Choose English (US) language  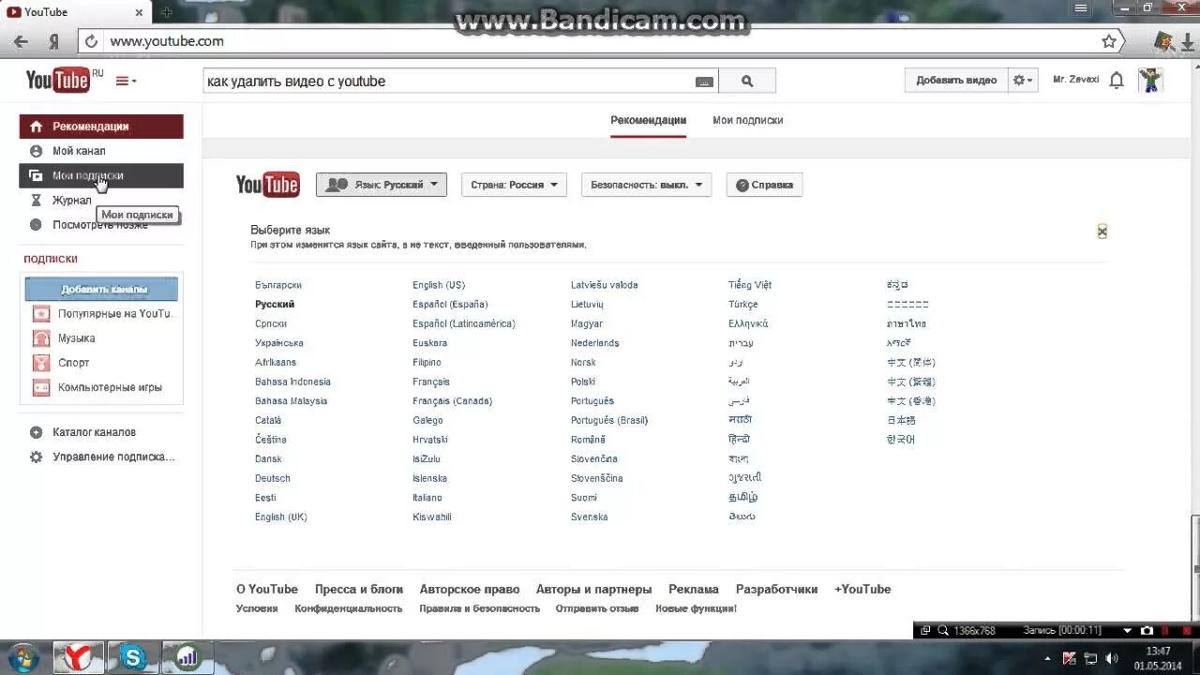click(439, 285)
